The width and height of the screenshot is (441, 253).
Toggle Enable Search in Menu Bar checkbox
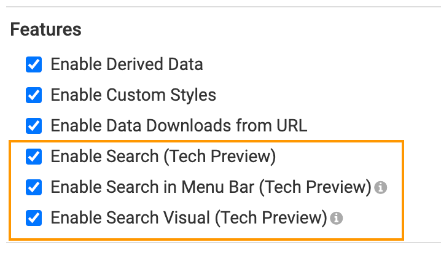34,187
